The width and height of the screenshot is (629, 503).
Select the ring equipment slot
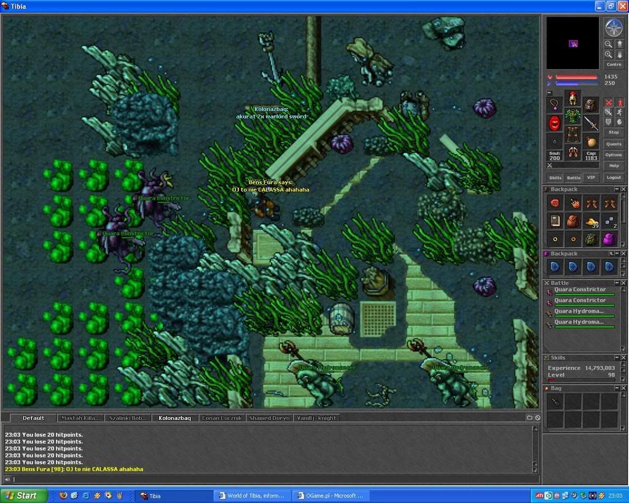tap(555, 142)
